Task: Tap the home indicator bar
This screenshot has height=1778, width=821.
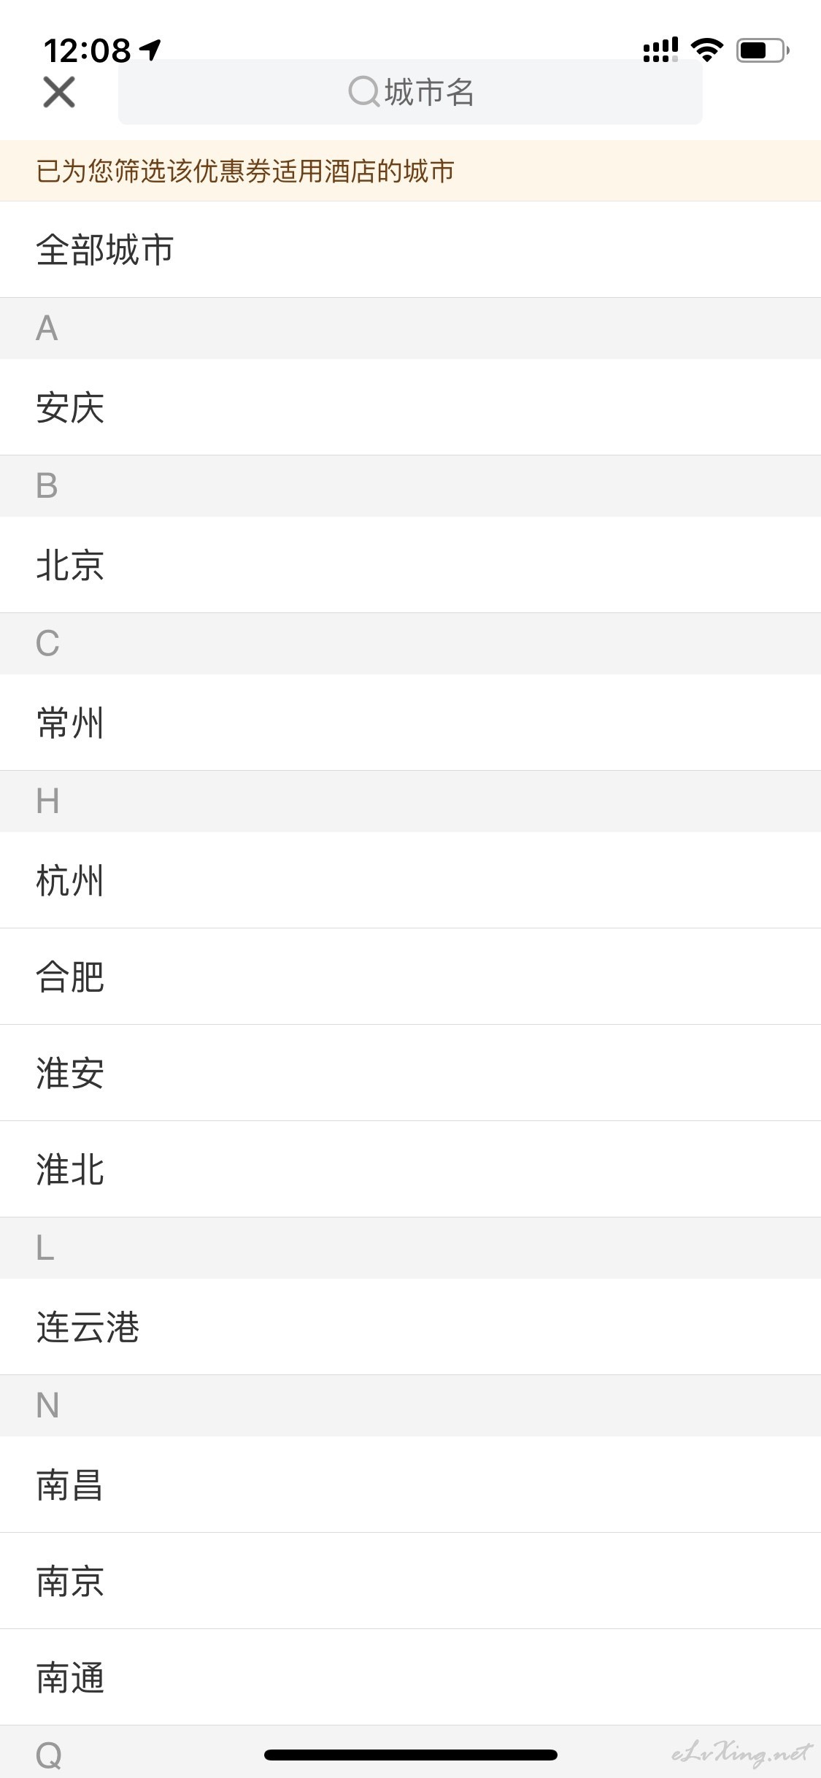Action: (x=411, y=1755)
